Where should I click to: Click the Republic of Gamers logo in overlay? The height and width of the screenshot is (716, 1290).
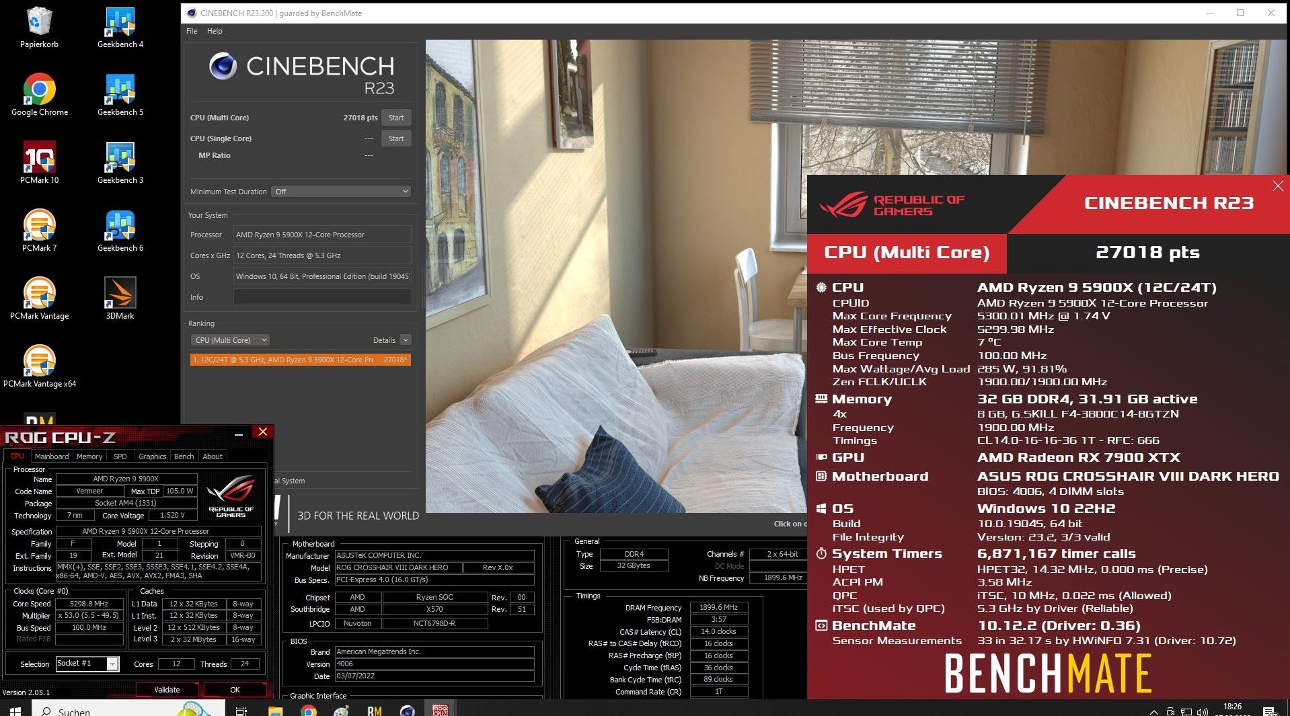[893, 205]
